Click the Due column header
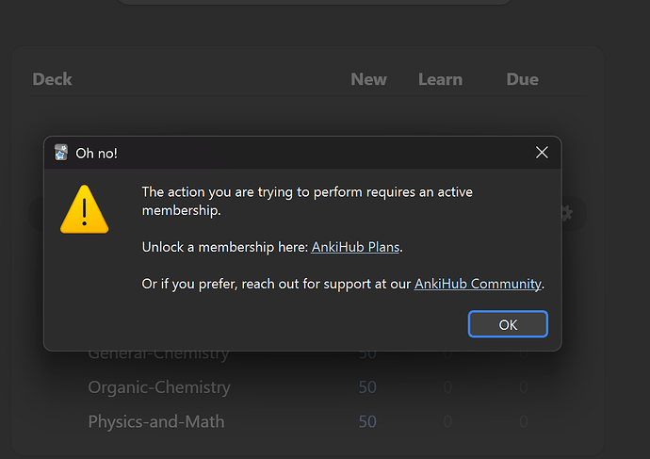Image resolution: width=650 pixels, height=459 pixels. pos(522,79)
